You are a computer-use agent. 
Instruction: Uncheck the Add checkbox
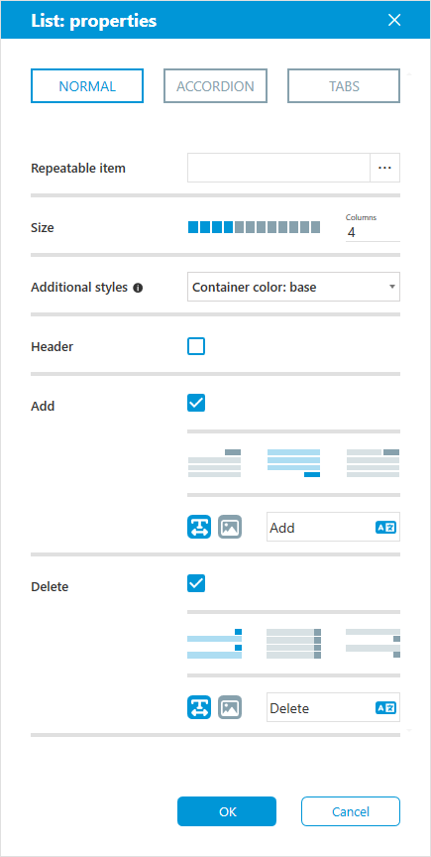click(196, 404)
